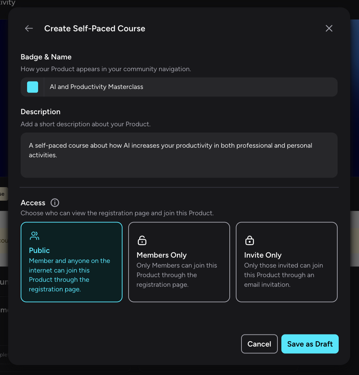
Task: Click the cyan course badge icon
Action: click(x=32, y=87)
